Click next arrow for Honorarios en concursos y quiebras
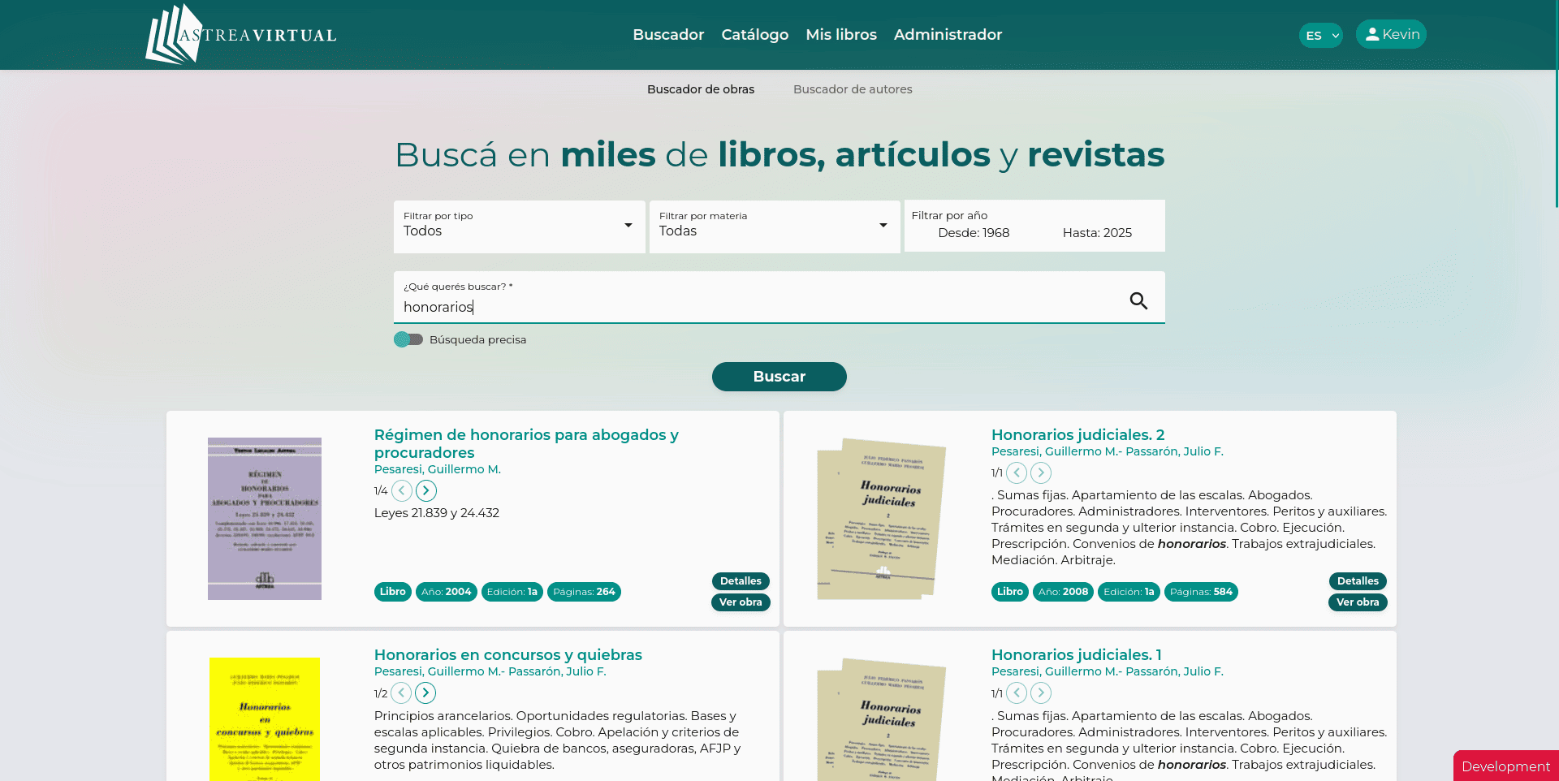 [425, 693]
